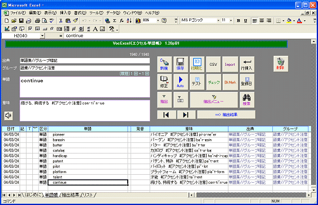Open the font size 11 dropdown
318x205 pixels.
(x=231, y=21)
